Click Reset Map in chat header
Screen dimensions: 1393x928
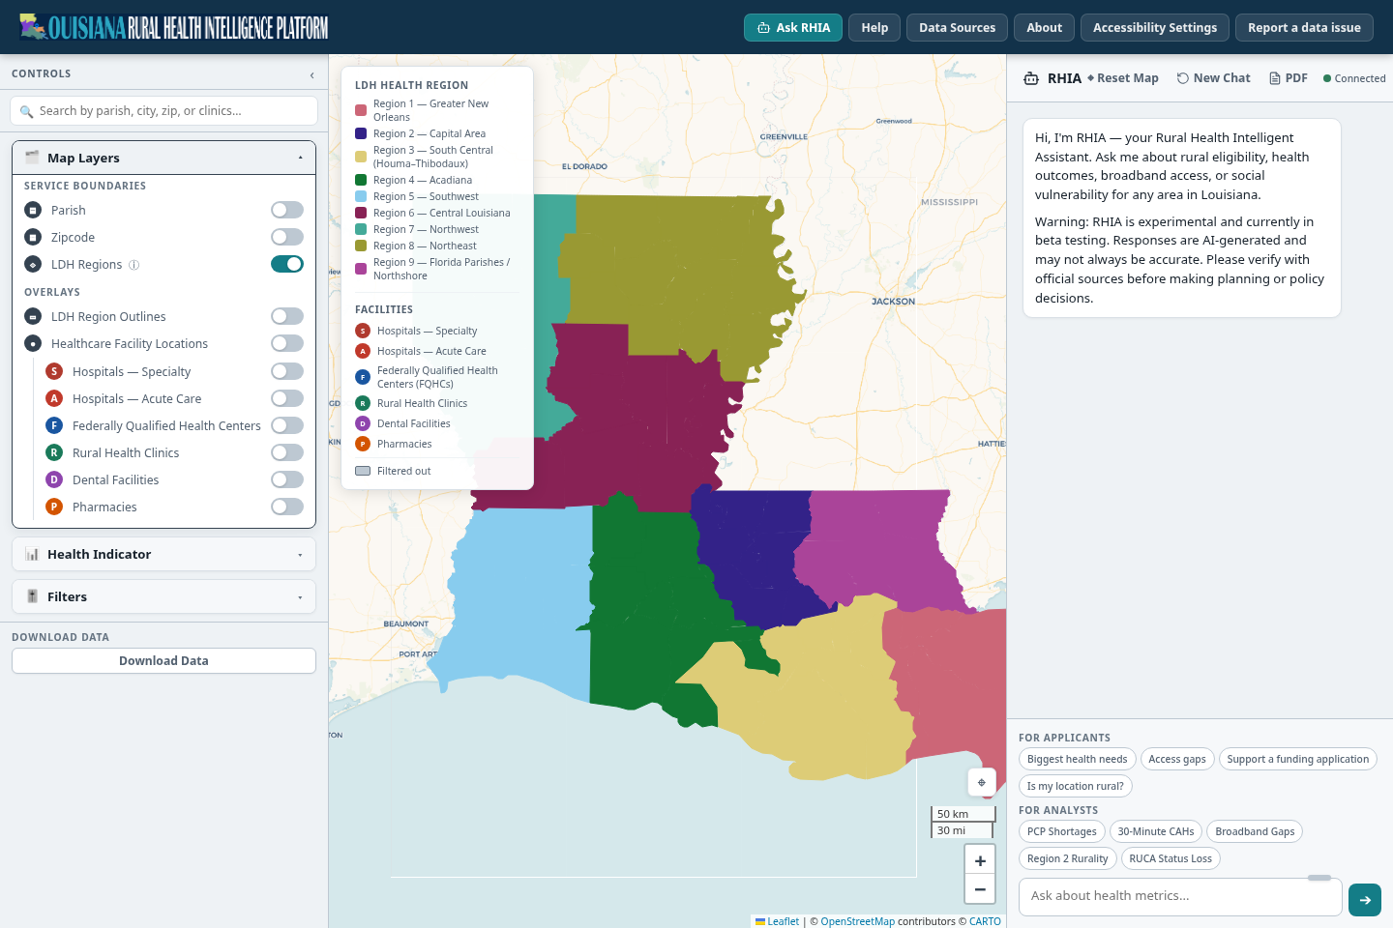(1122, 78)
